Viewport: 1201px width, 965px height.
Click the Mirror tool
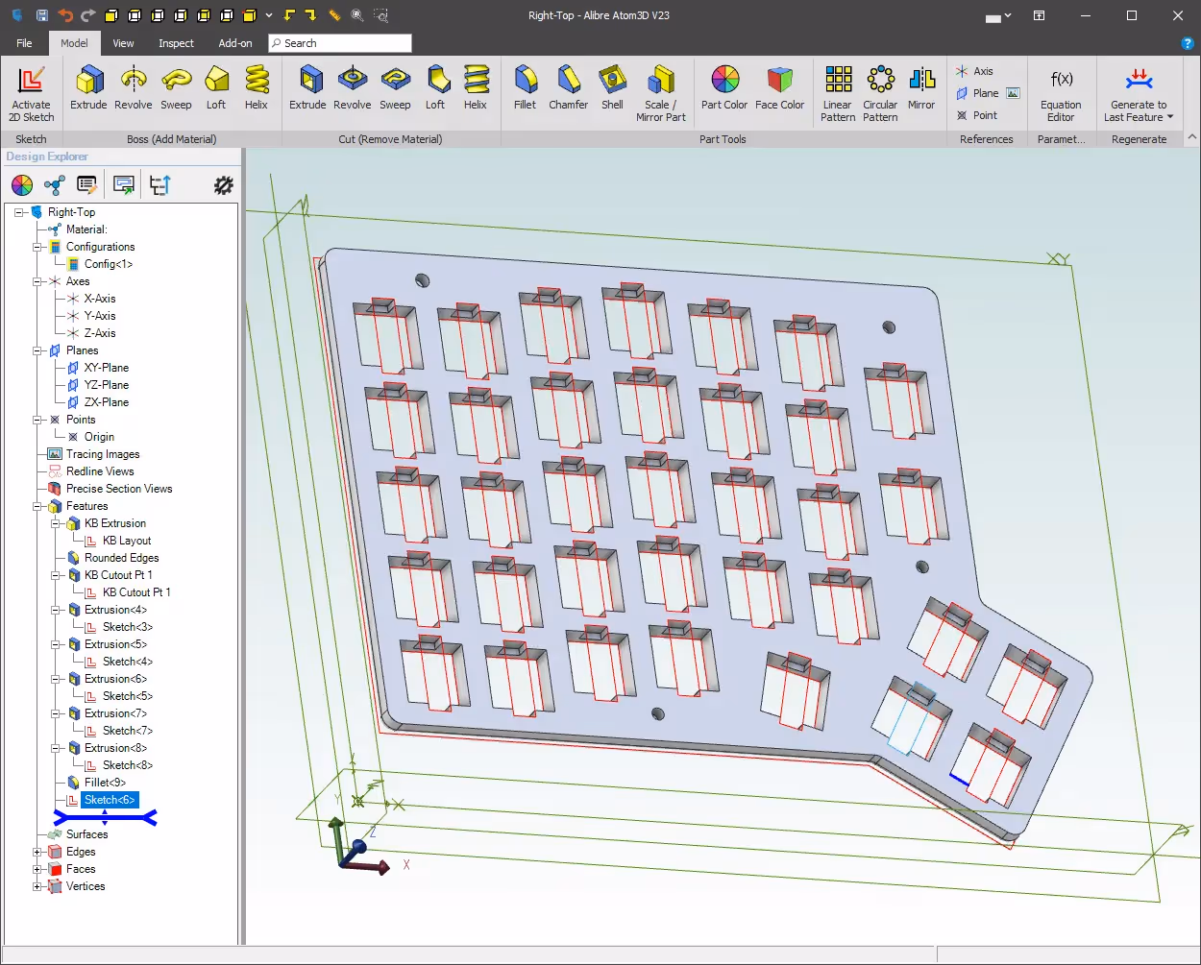coord(920,89)
